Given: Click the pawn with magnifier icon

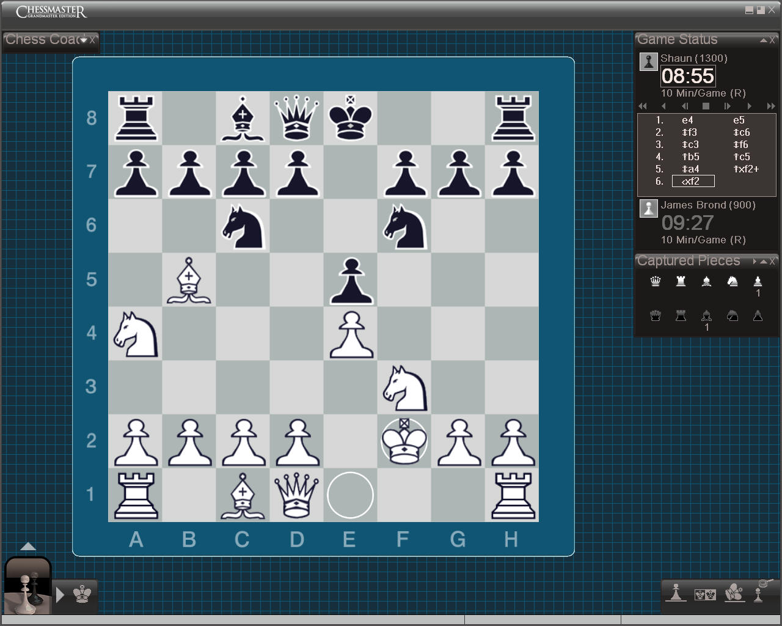Looking at the screenshot, I should (x=762, y=591).
